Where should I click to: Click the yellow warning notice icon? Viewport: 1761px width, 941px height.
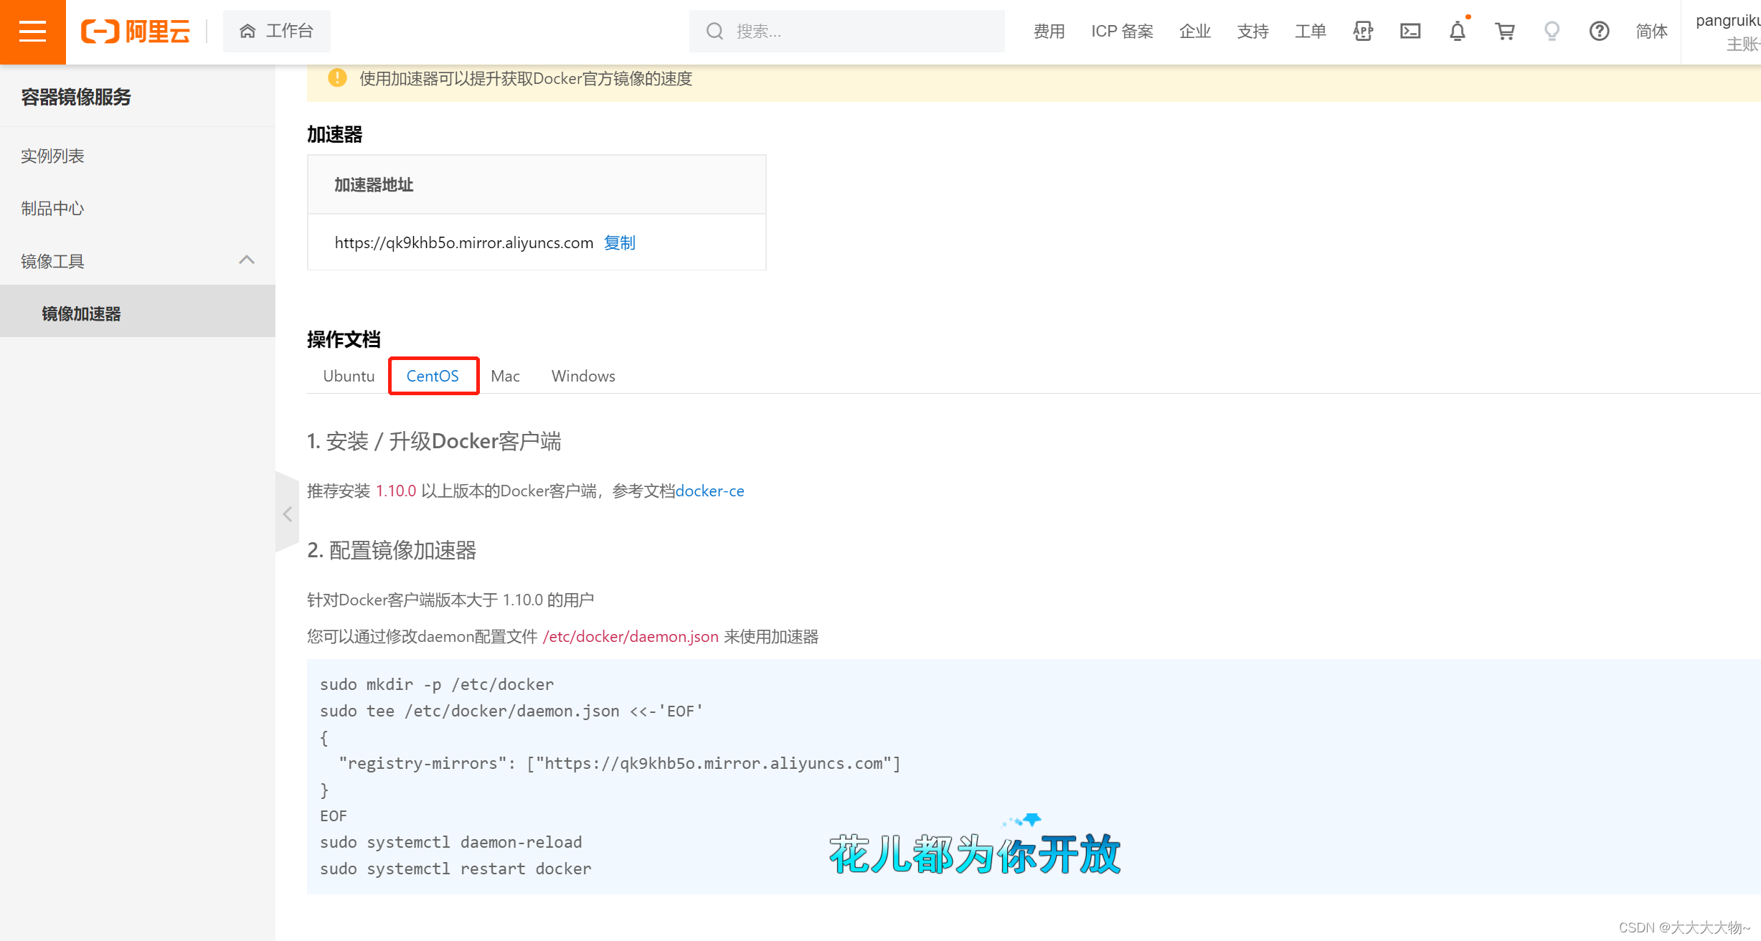(x=337, y=78)
